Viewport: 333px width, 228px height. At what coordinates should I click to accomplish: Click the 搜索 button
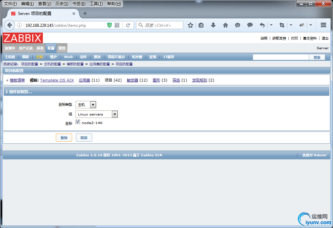[x=317, y=57]
